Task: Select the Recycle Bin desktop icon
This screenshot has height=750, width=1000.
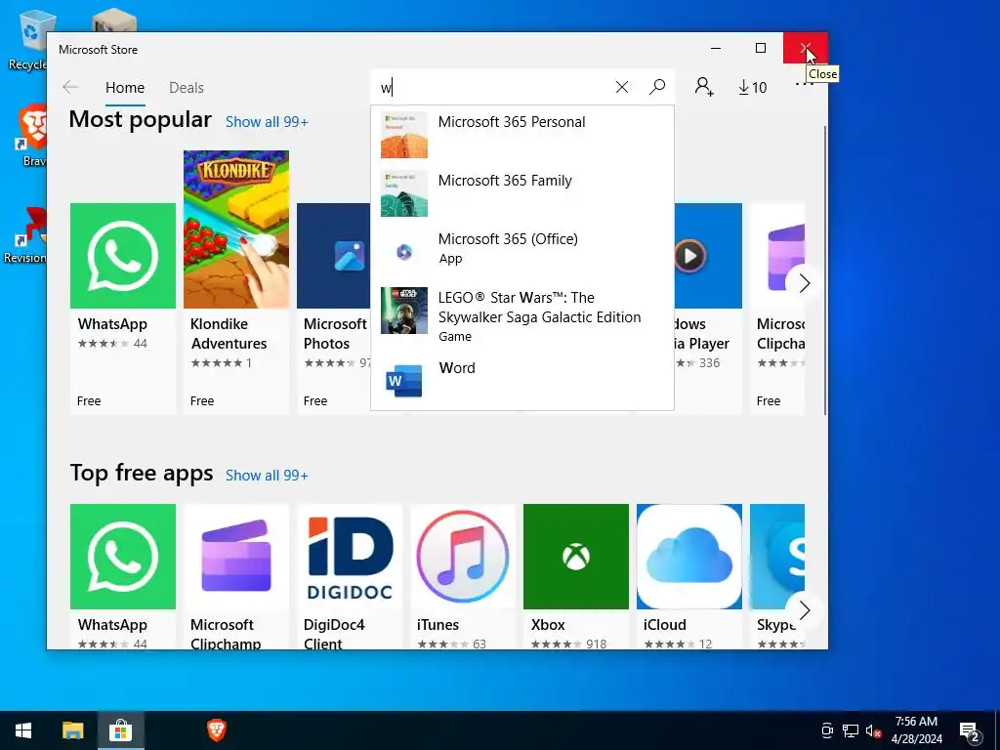Action: 26,38
